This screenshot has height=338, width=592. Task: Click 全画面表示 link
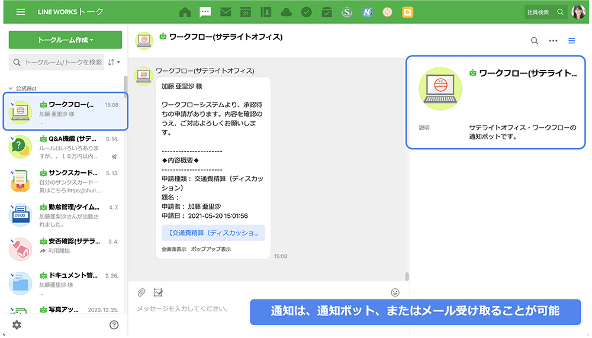coord(173,249)
